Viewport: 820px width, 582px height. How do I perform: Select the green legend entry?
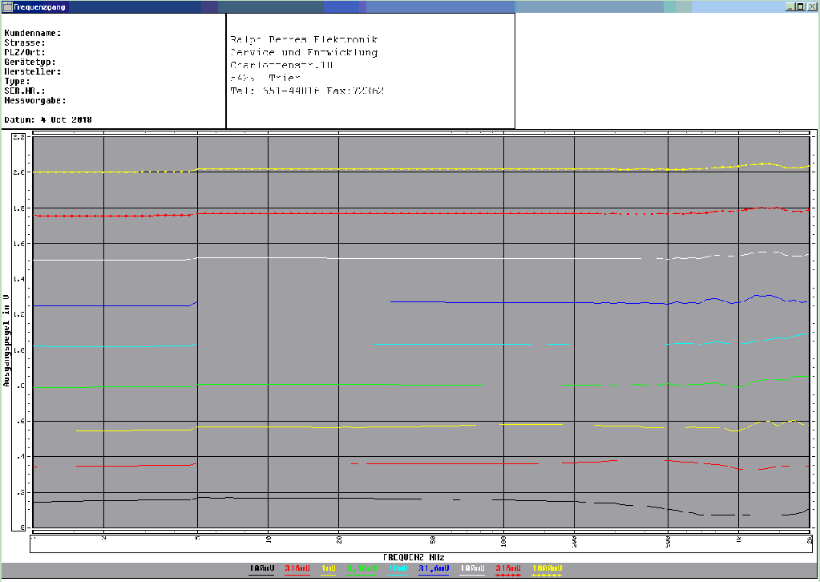pyautogui.click(x=362, y=570)
